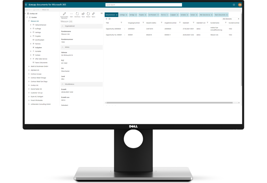Expand Kontakte tree node
The height and width of the screenshot is (183, 267).
pyautogui.click(x=31, y=51)
